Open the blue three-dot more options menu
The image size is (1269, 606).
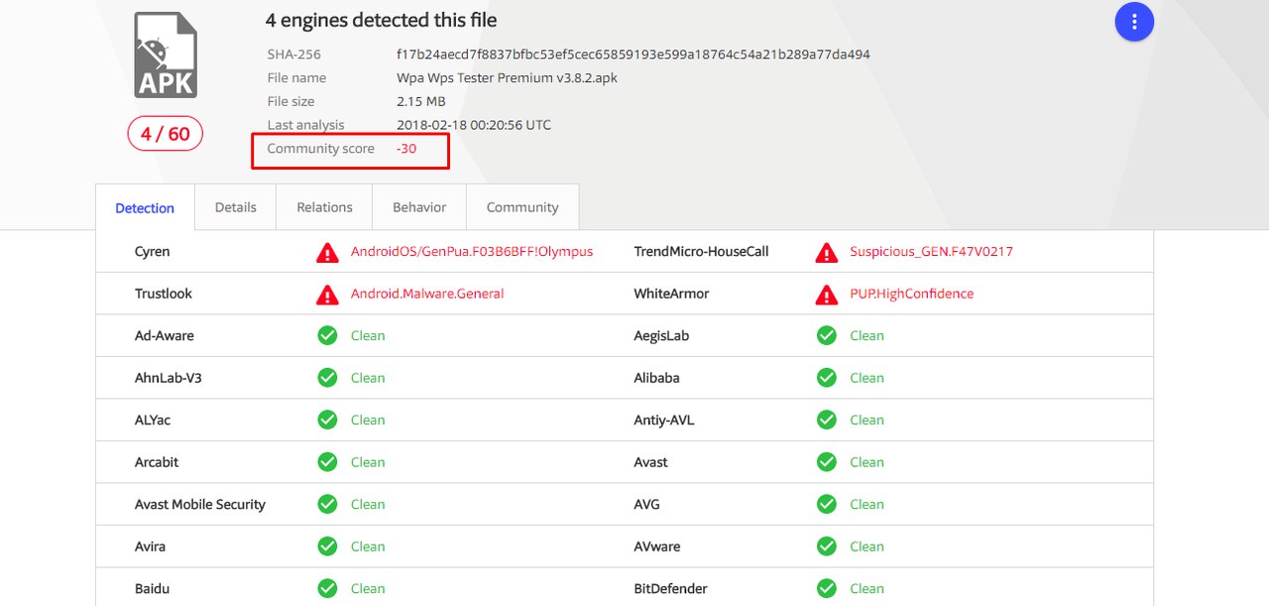point(1134,22)
